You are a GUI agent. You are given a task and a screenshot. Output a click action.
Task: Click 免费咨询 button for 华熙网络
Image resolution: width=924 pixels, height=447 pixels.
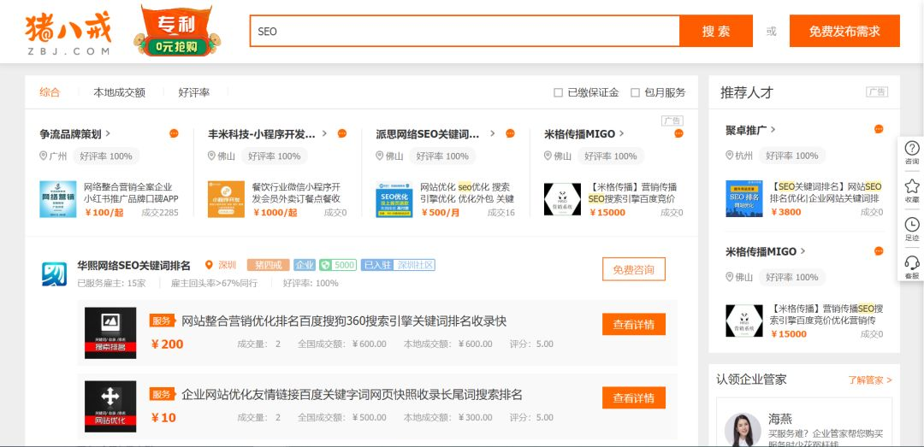click(633, 270)
